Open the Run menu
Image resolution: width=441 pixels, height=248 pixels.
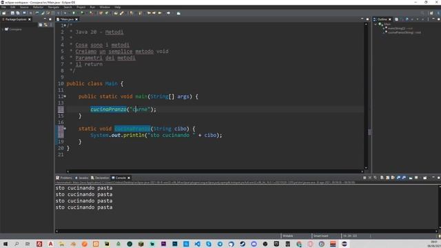point(92,7)
